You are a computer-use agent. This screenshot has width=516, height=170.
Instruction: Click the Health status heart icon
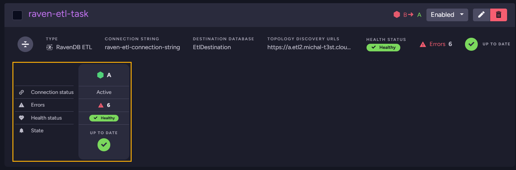tap(21, 118)
